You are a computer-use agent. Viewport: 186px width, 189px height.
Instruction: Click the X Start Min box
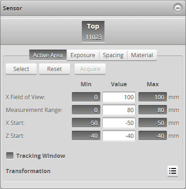point(86,123)
